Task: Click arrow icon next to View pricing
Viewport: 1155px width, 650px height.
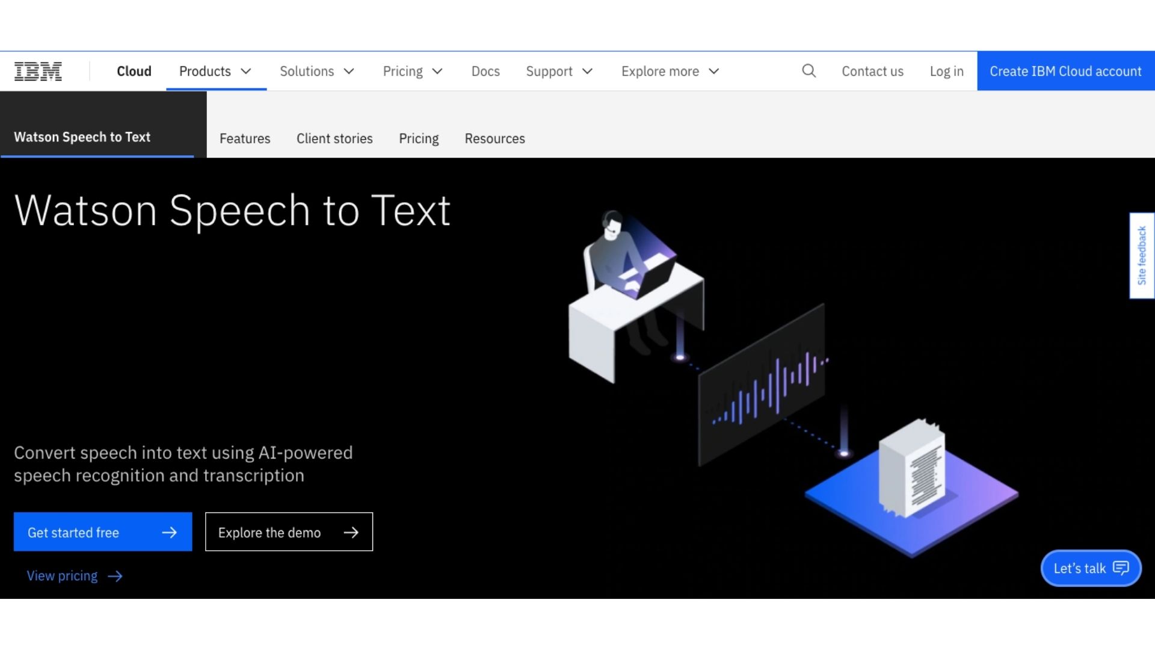Action: (115, 576)
